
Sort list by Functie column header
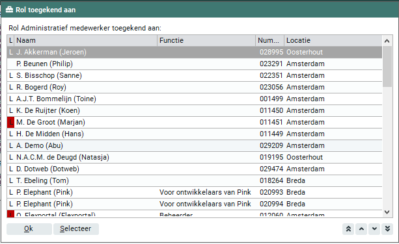[206, 41]
